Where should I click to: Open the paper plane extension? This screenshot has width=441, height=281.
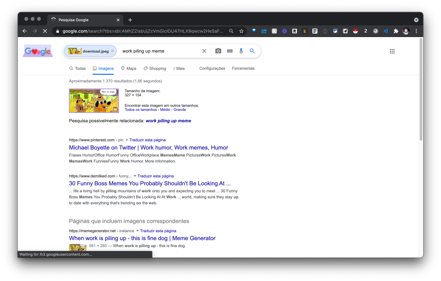(345, 31)
